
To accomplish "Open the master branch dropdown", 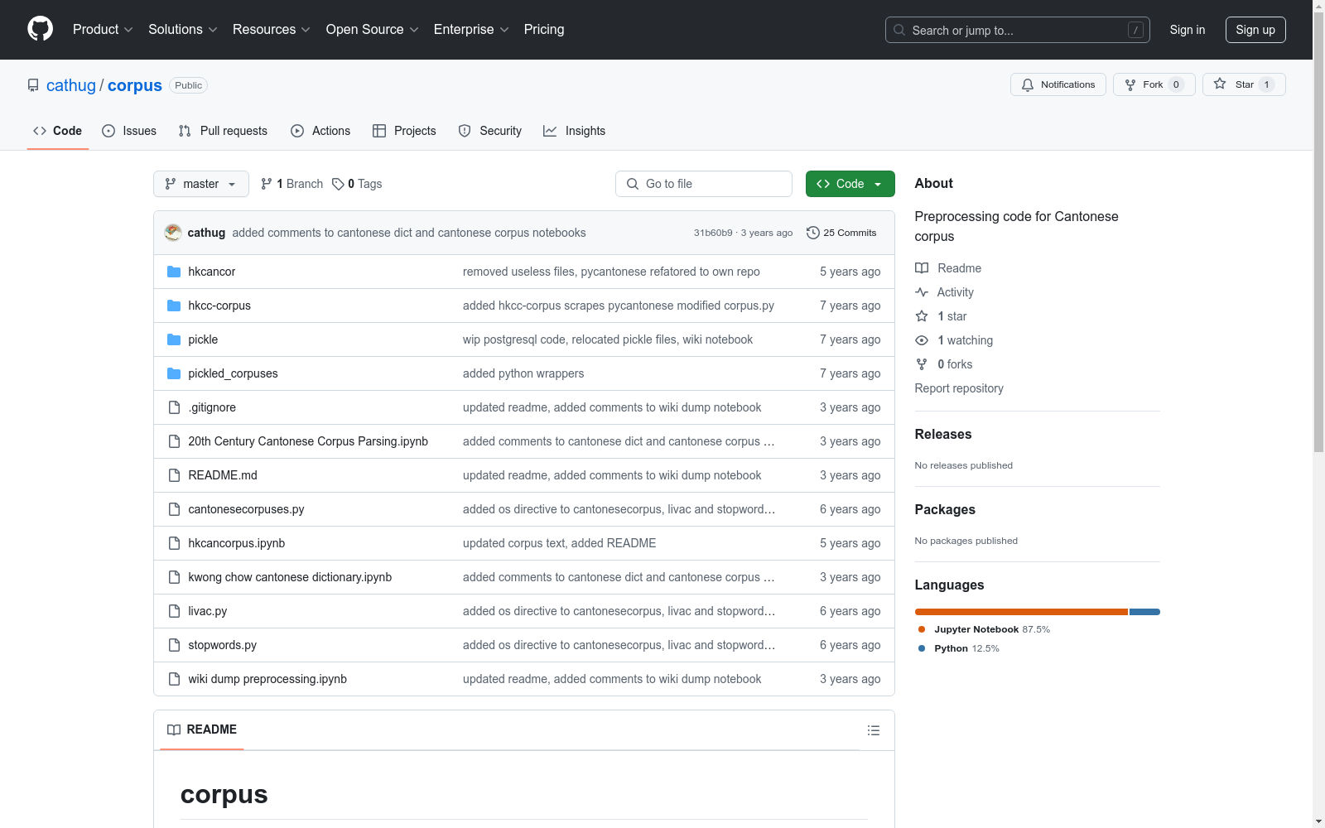I will click(201, 184).
